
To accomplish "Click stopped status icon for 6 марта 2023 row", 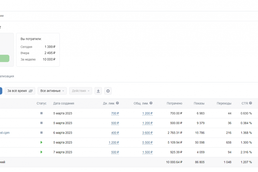I will 42,133.
